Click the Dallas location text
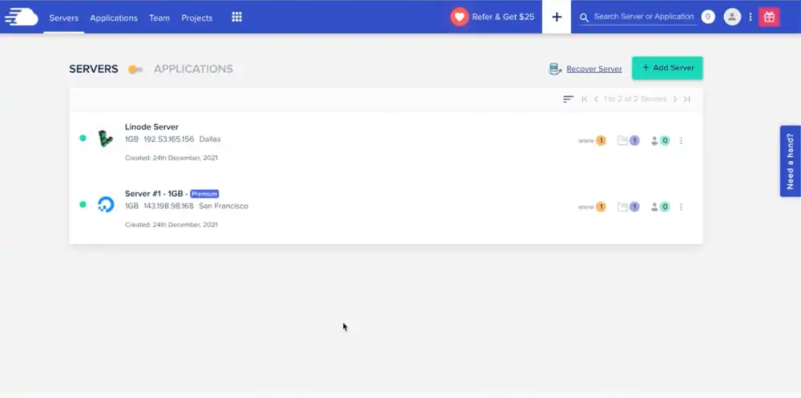 [210, 139]
